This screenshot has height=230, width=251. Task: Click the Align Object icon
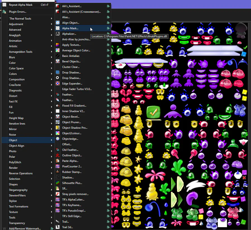click(x=58, y=23)
